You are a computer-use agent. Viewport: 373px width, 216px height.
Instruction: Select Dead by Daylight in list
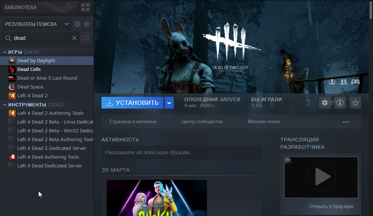47,61
